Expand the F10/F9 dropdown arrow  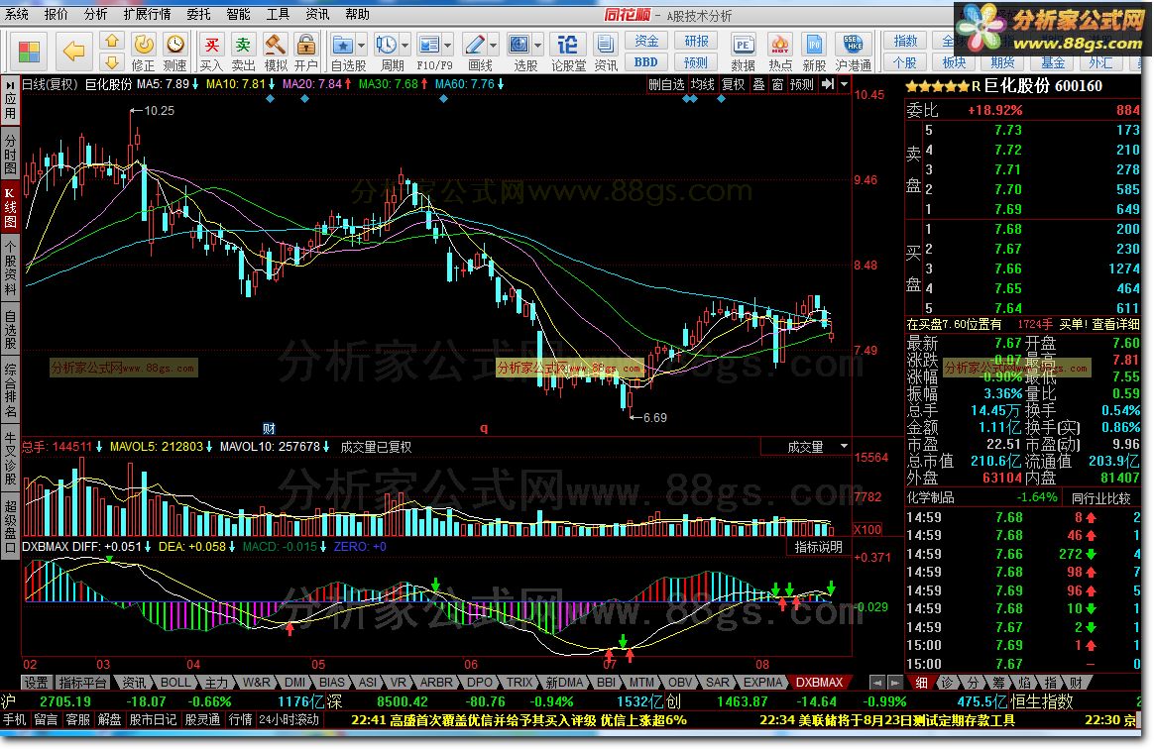click(447, 46)
